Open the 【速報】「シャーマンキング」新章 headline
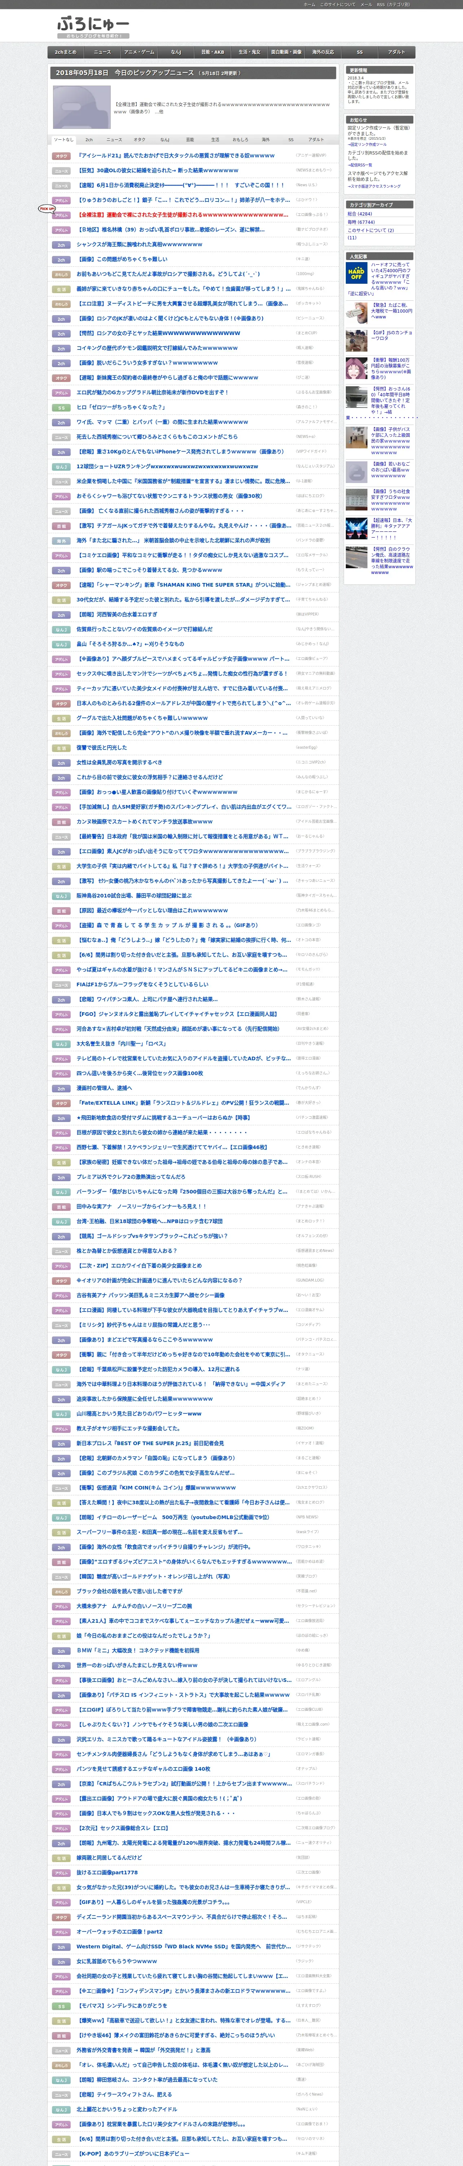 coord(183,585)
